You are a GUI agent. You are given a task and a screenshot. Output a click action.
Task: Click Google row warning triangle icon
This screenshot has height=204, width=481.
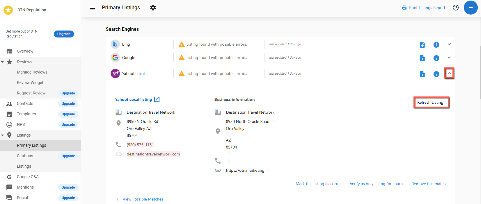(x=182, y=58)
